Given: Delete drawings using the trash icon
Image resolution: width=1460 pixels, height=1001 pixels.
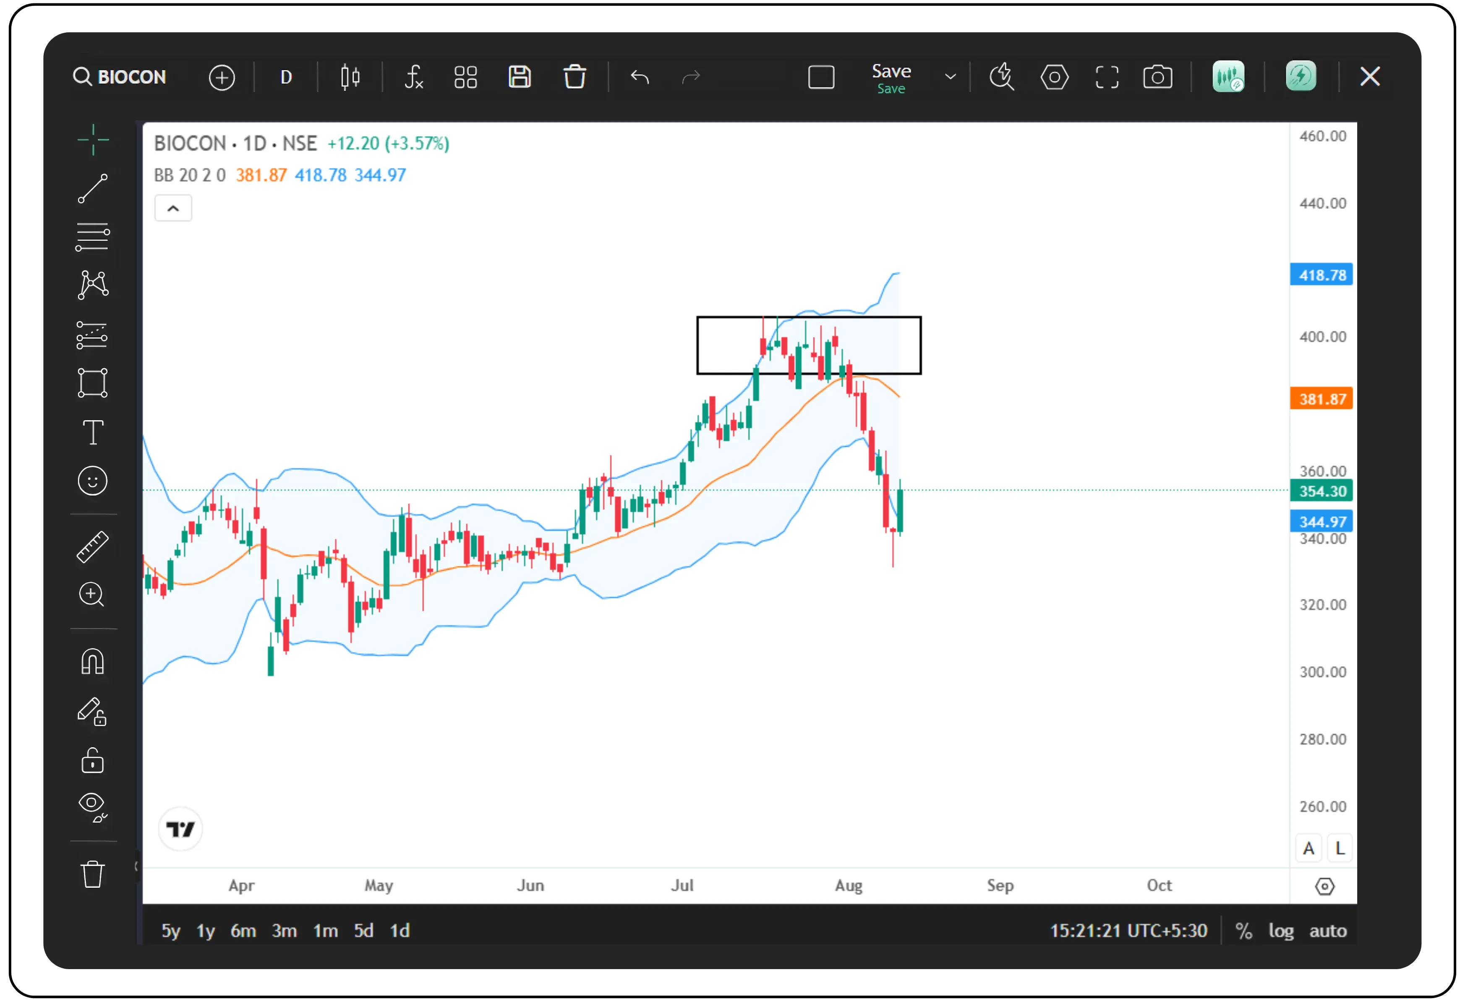Looking at the screenshot, I should [x=575, y=77].
